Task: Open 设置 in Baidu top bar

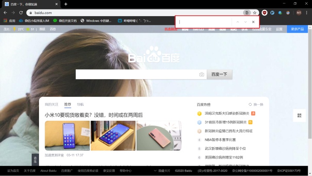Action: 279,29
